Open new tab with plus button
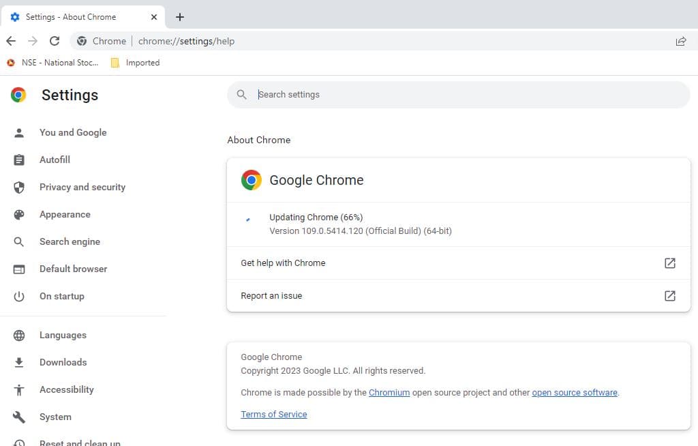This screenshot has width=698, height=446. (180, 17)
